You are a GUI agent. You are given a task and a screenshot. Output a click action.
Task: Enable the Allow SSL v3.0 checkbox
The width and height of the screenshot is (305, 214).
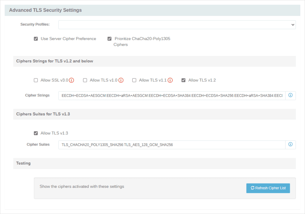pyautogui.click(x=36, y=80)
